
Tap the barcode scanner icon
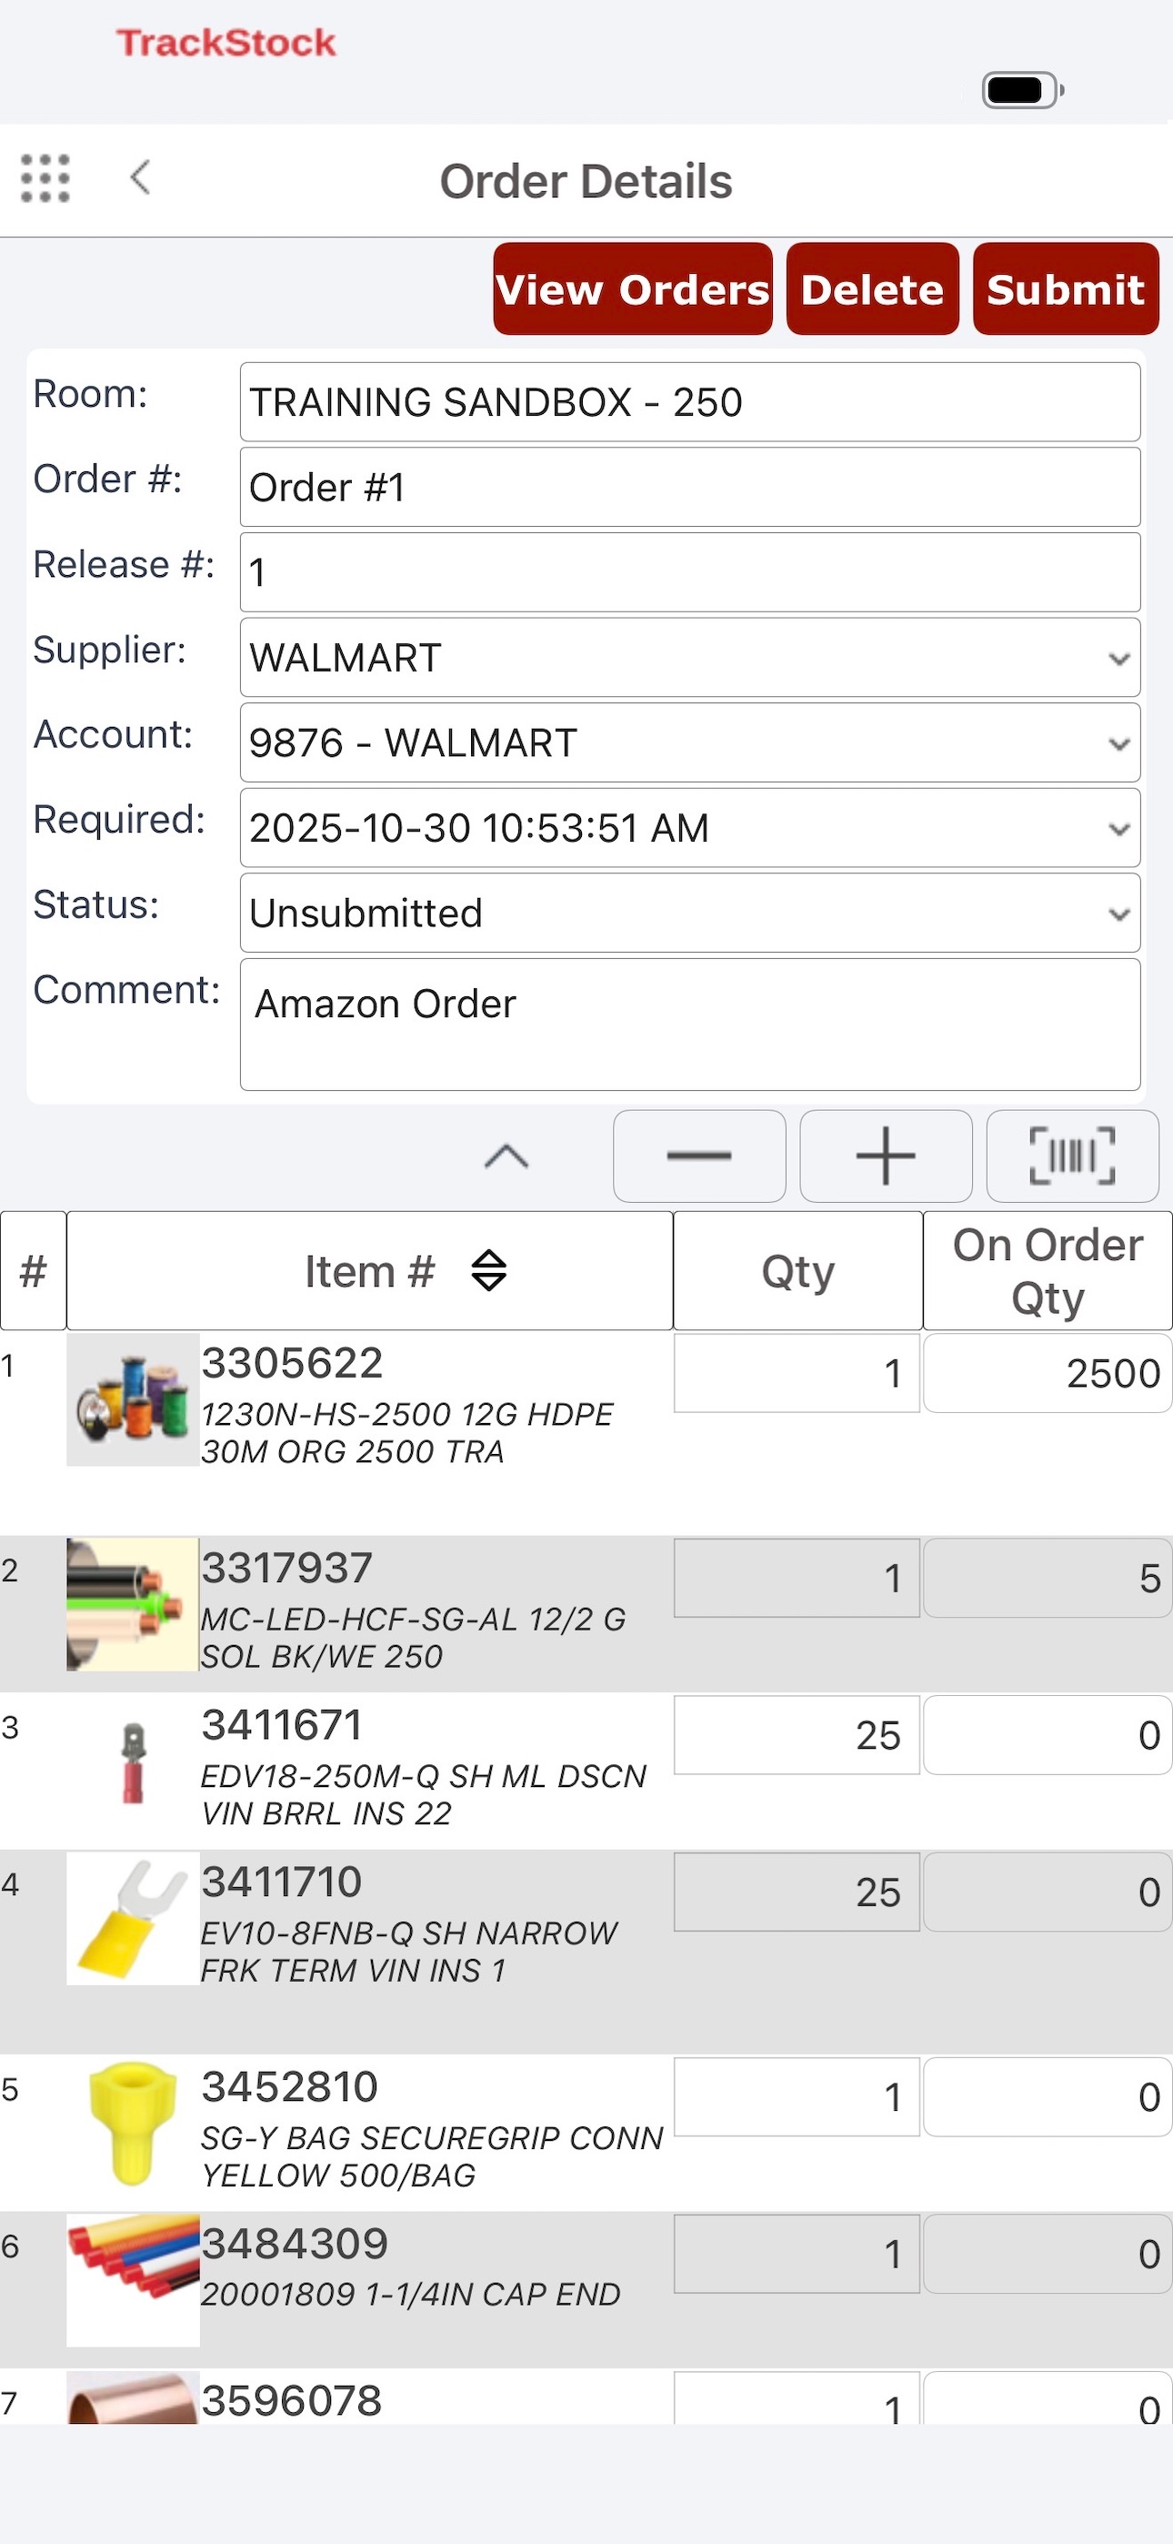1072,1156
